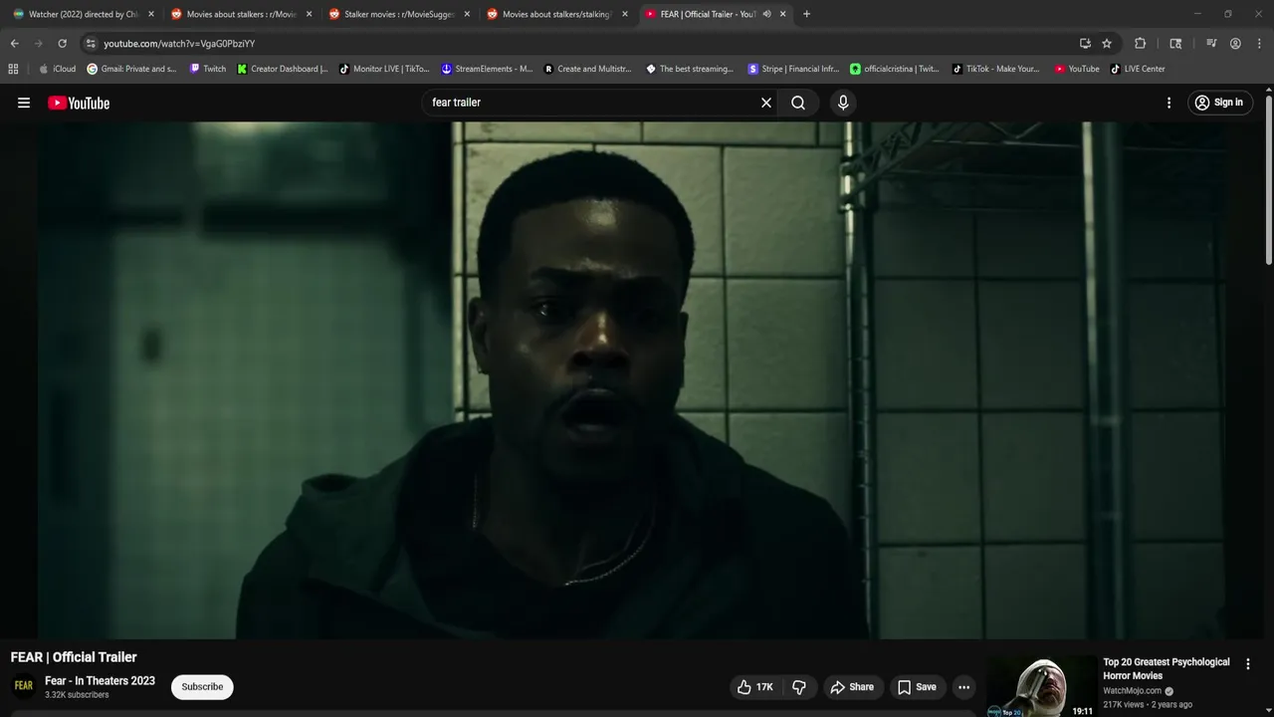Open Gmail bookmark
The image size is (1274, 717).
[x=131, y=69]
